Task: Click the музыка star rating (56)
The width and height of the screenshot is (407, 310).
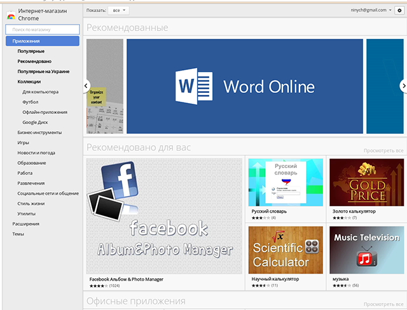Action: pyautogui.click(x=346, y=286)
